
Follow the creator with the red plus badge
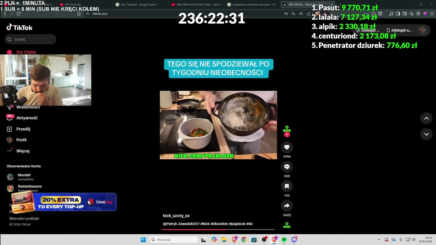287,134
